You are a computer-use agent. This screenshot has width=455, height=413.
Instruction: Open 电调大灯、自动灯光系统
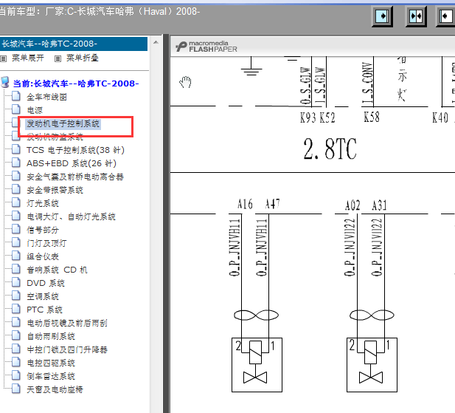[71, 216]
